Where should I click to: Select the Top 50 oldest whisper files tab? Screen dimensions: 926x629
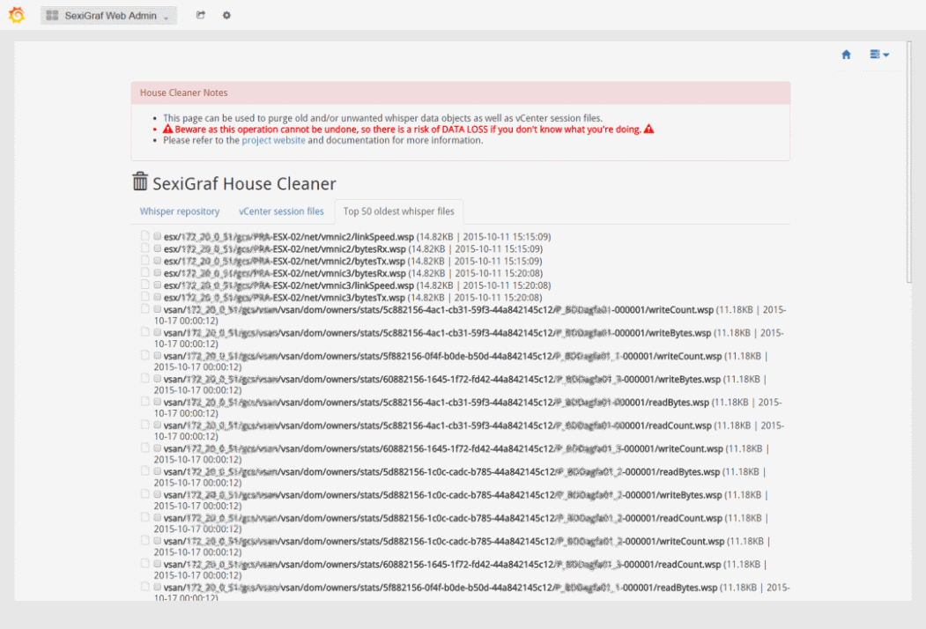(398, 211)
